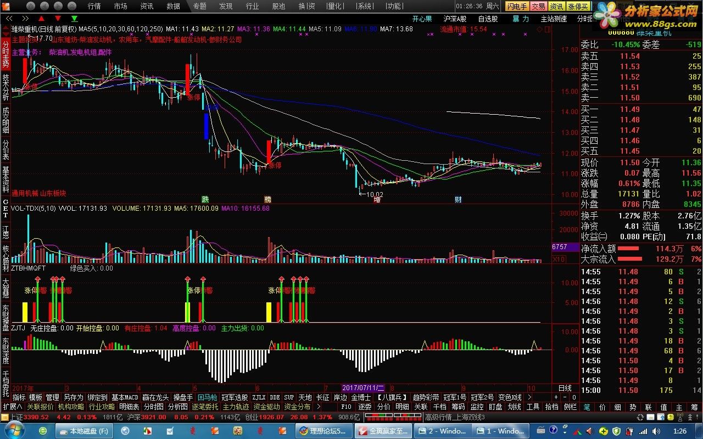Select the 冠军选股 indicator tab
The height and width of the screenshot is (439, 703).
[x=235, y=397]
